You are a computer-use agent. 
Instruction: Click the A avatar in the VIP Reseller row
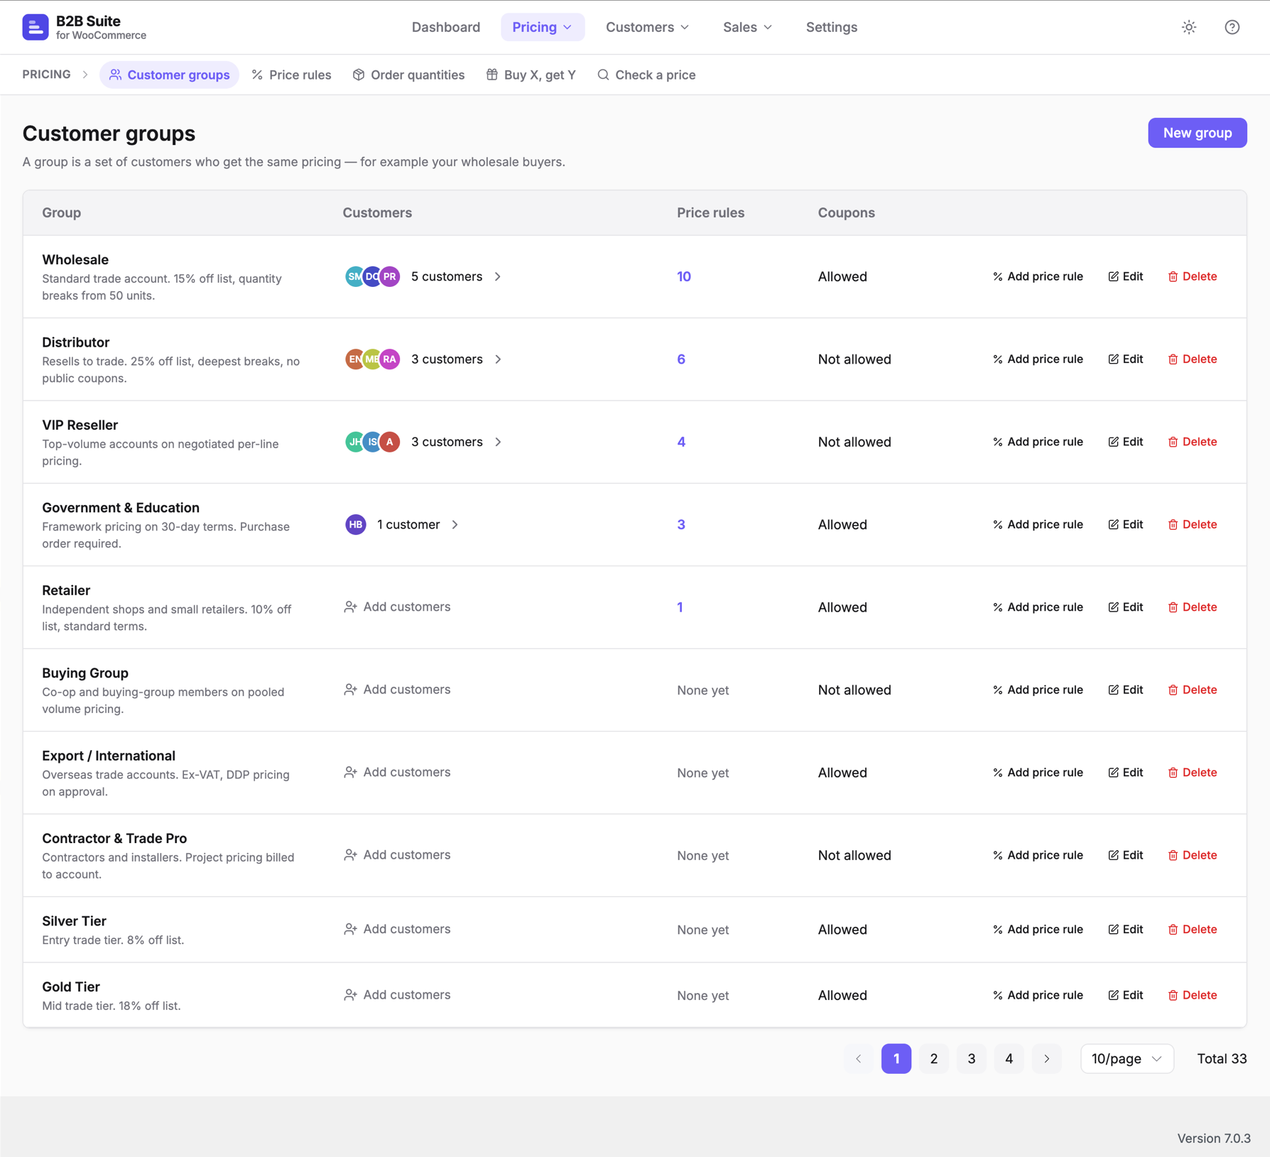point(389,442)
